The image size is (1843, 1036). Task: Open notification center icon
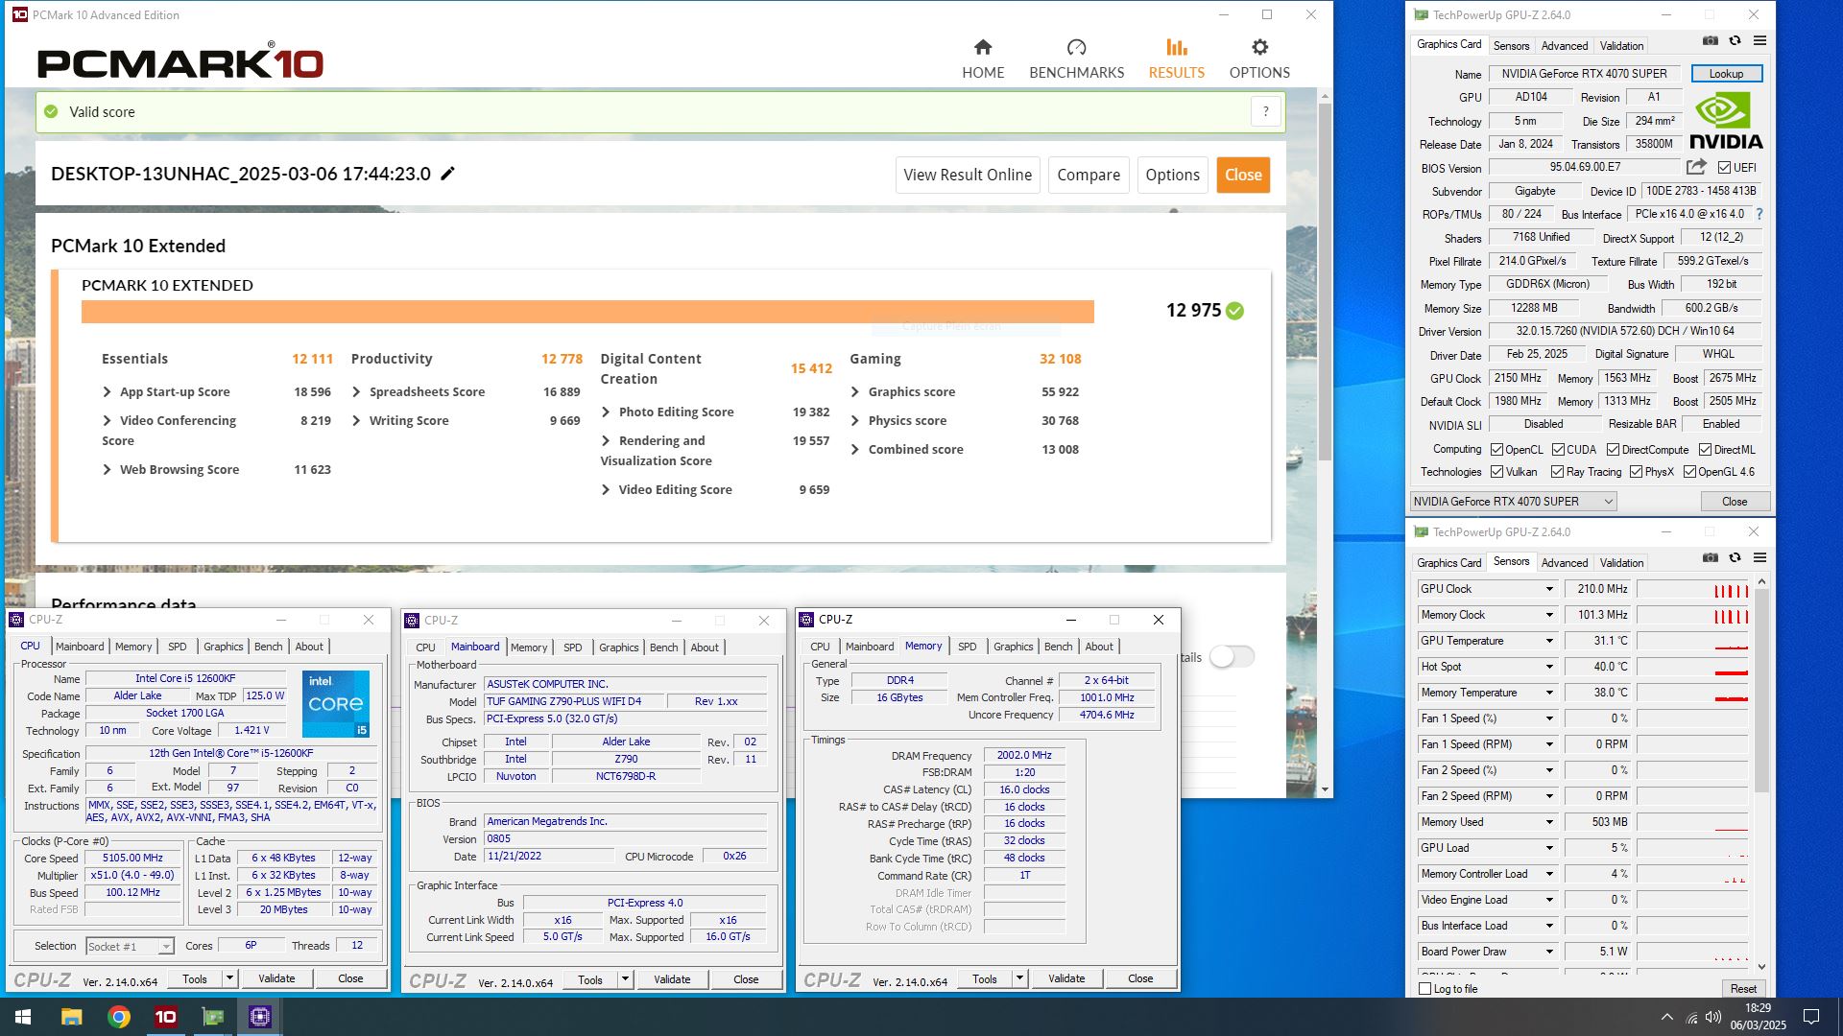(1811, 1017)
